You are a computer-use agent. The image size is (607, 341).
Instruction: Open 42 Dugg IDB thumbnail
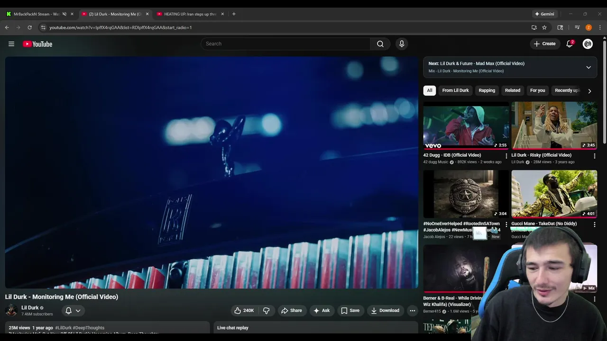click(466, 126)
